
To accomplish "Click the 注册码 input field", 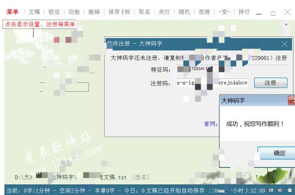I will click(212, 83).
